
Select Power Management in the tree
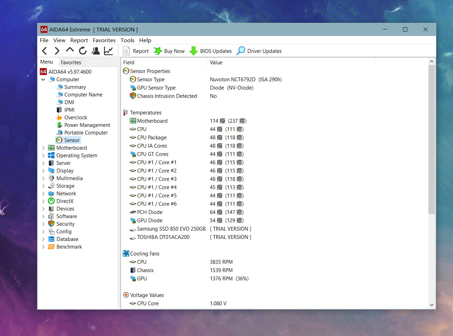[87, 125]
